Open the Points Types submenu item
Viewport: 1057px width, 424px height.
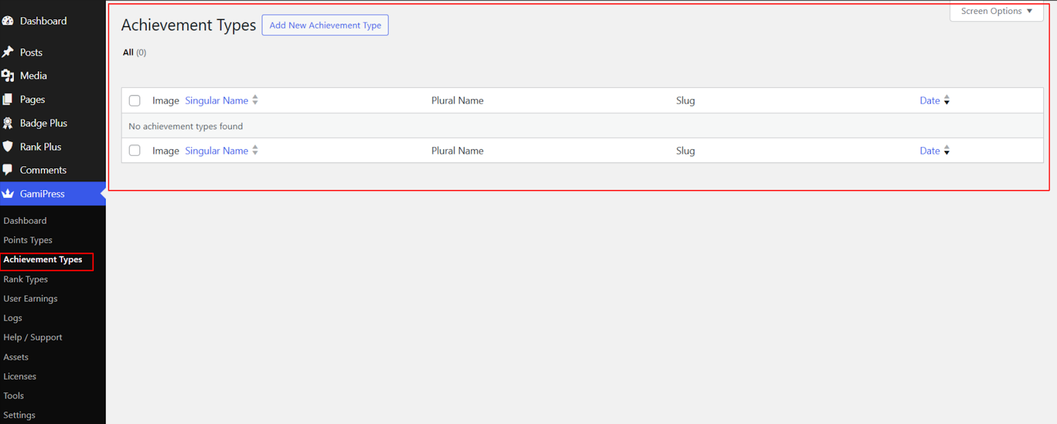tap(28, 240)
